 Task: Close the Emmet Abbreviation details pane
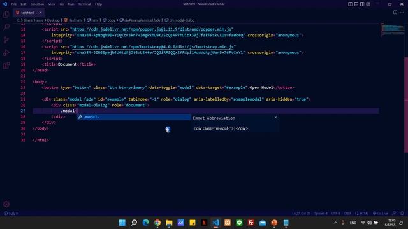pyautogui.click(x=276, y=117)
